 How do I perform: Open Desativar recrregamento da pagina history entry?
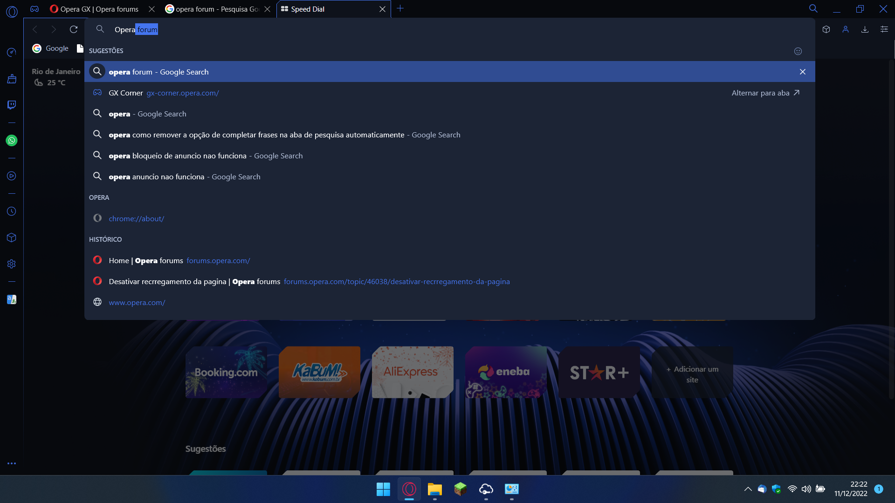[x=449, y=281]
